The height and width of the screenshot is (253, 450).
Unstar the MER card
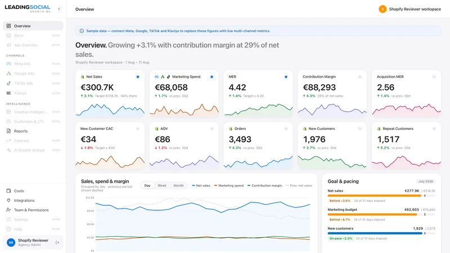tap(286, 76)
